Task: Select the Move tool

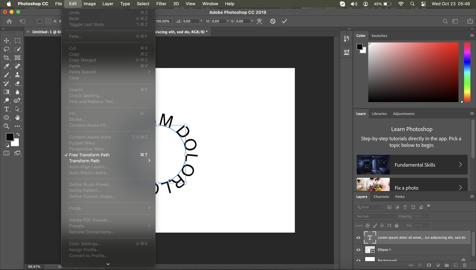Action: click(x=6, y=40)
